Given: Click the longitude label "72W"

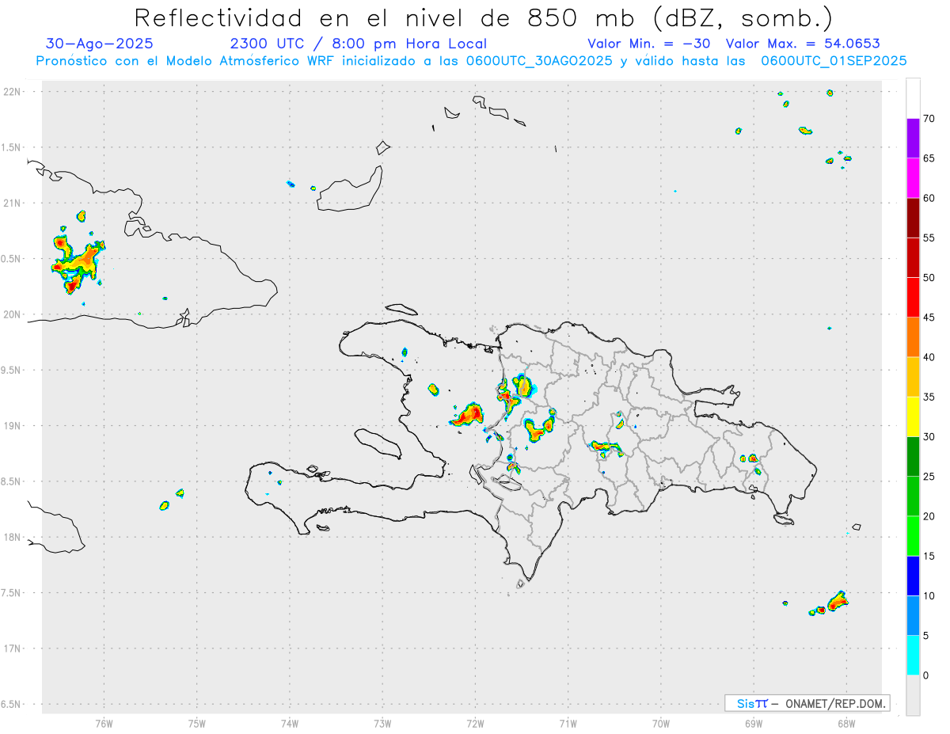Looking at the screenshot, I should pyautogui.click(x=475, y=724).
